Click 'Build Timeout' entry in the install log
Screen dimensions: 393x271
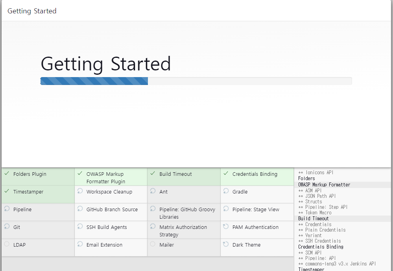313,219
